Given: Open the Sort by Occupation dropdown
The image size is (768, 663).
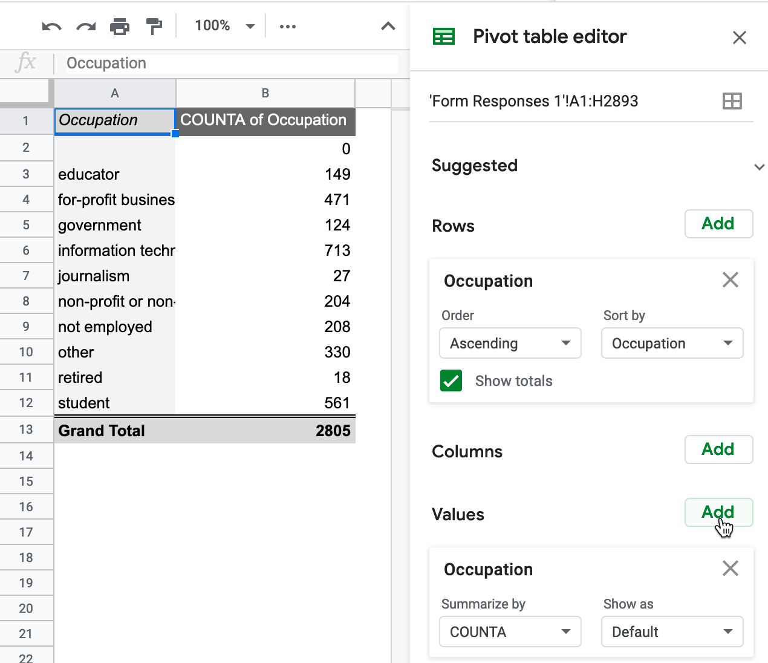Looking at the screenshot, I should [x=672, y=343].
